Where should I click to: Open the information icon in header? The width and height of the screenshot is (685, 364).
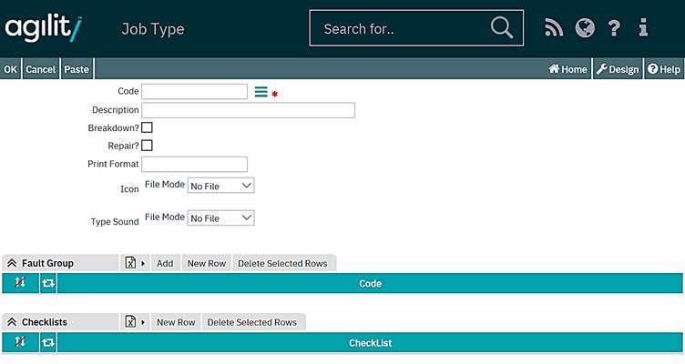(x=643, y=28)
